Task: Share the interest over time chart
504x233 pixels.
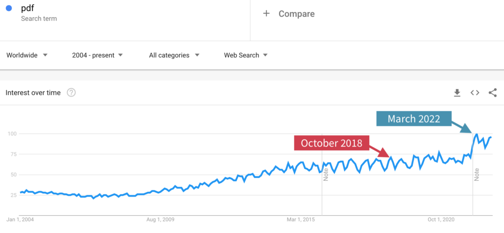Action: pos(492,93)
